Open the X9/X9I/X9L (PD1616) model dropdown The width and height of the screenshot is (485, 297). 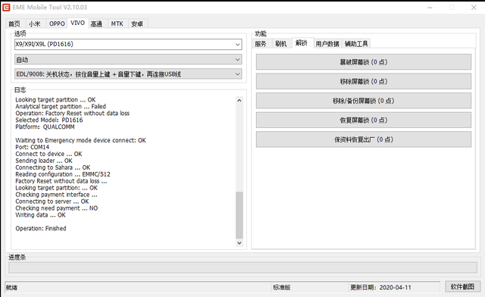click(x=128, y=44)
